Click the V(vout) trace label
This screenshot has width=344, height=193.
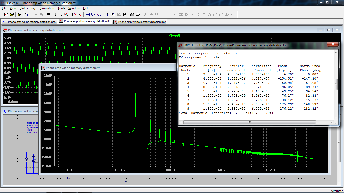(174, 36)
